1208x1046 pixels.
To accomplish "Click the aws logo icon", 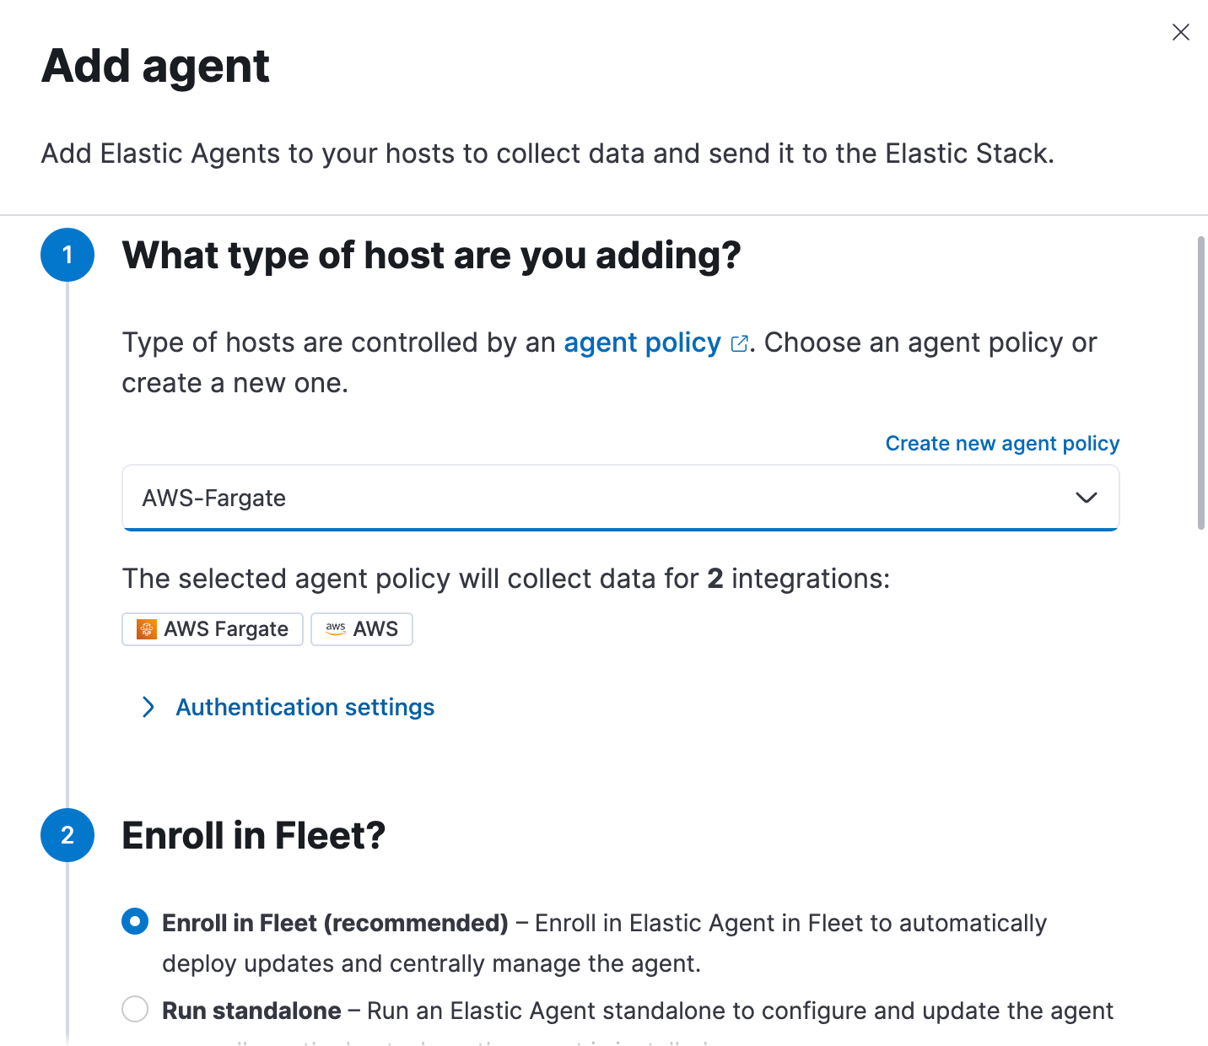I will tap(336, 629).
